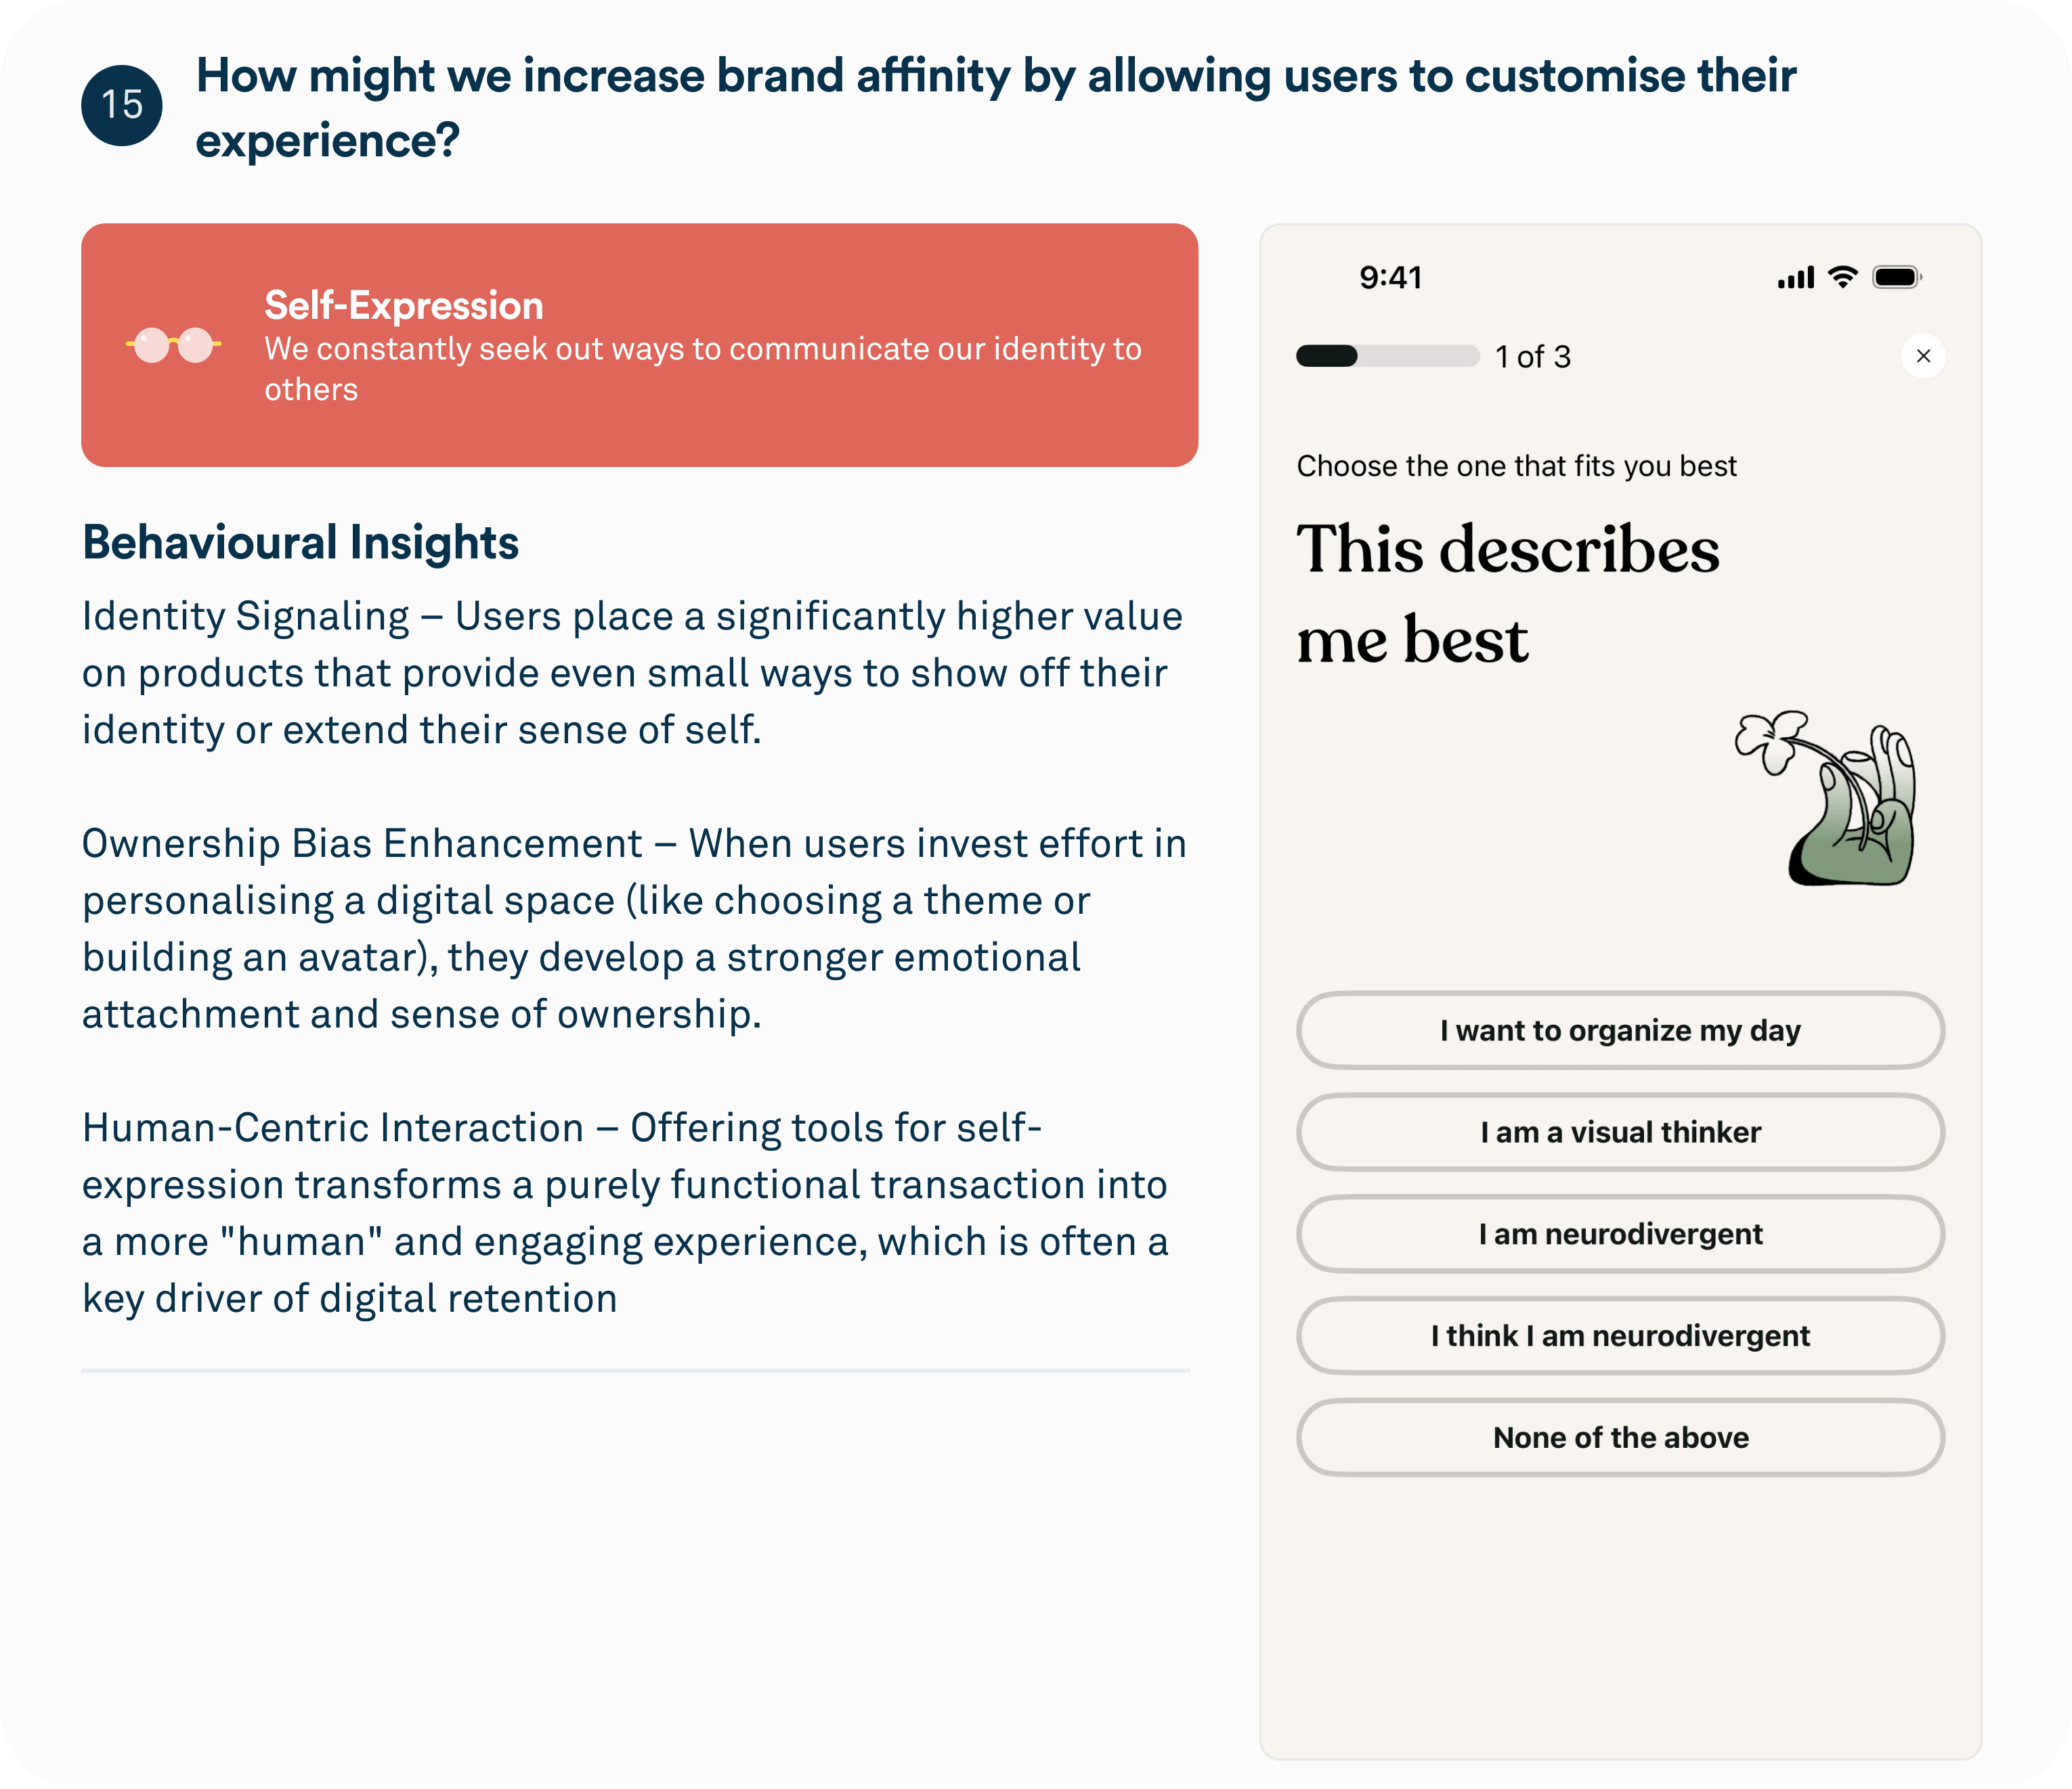Viewport: 2072px width, 1789px height.
Task: Choose "I am a visual thinker" option
Action: click(1620, 1132)
